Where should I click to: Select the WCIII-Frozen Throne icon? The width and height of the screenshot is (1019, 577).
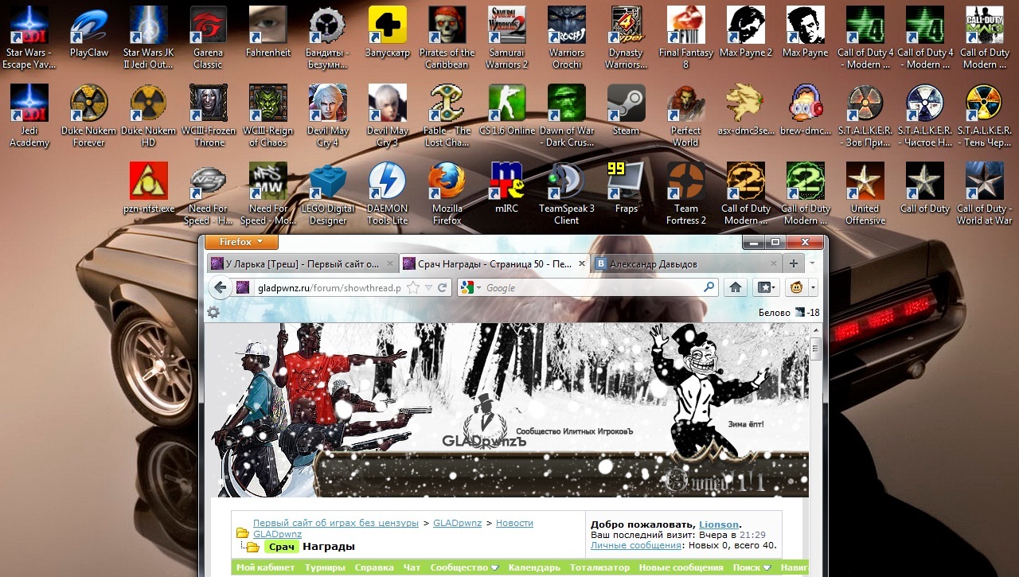click(x=209, y=115)
